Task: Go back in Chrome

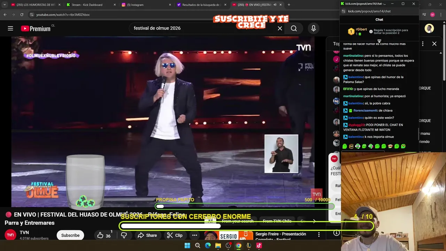Action: [x=5, y=15]
